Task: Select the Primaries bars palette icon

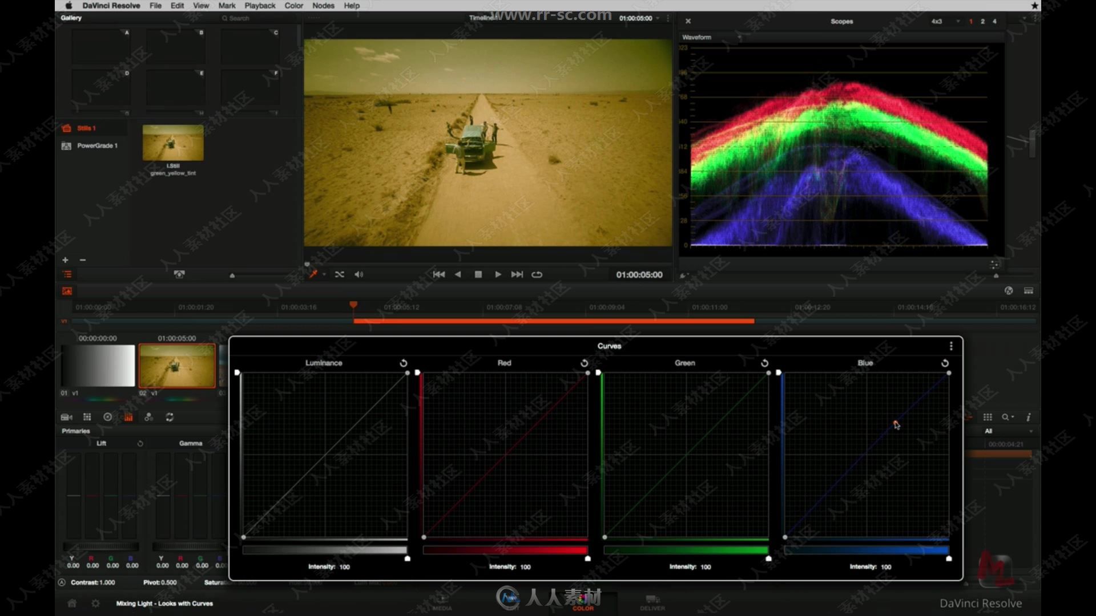Action: (x=128, y=418)
